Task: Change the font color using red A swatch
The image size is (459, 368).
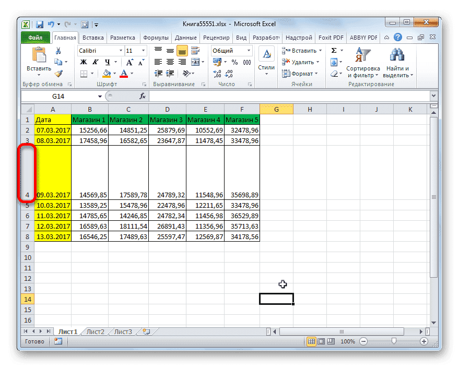Action: coord(125,74)
